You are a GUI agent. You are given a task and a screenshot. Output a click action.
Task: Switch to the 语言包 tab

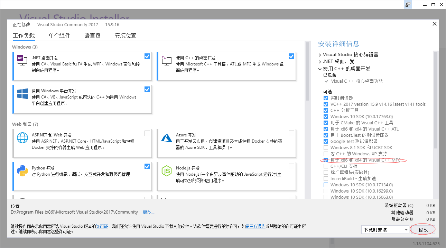pos(92,36)
